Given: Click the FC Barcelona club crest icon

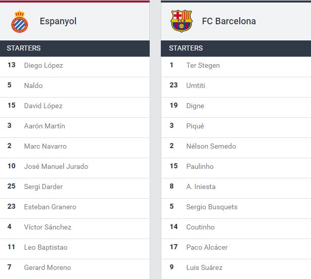Looking at the screenshot, I should 182,21.
